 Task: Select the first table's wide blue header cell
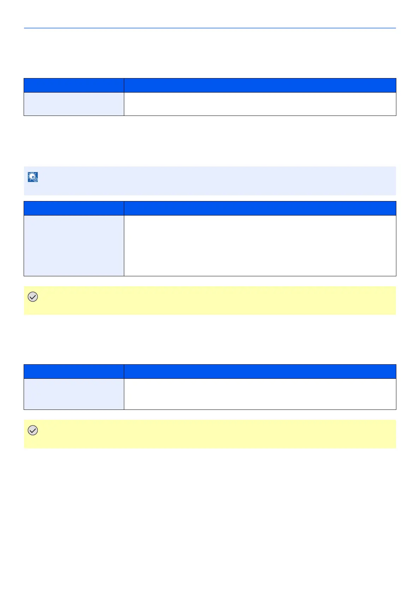tap(260, 85)
